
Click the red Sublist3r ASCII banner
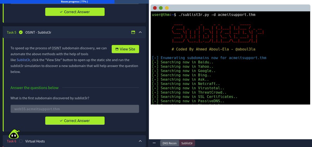(x=218, y=34)
